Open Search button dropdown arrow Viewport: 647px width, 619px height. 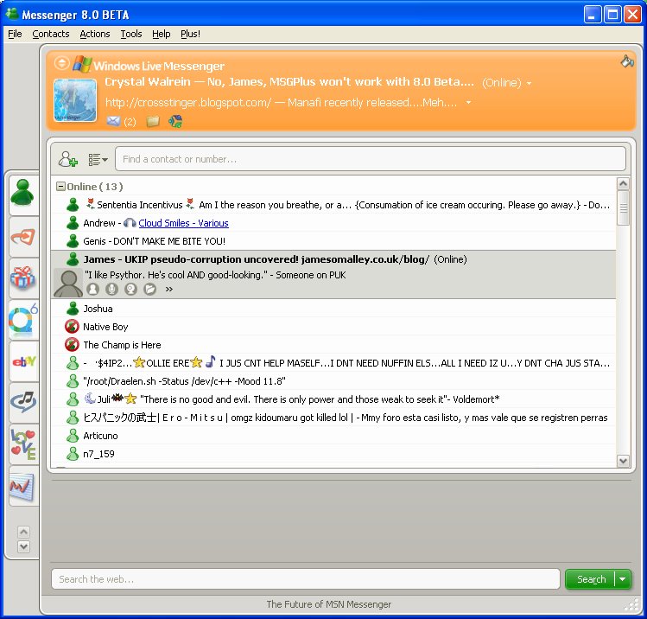click(623, 579)
